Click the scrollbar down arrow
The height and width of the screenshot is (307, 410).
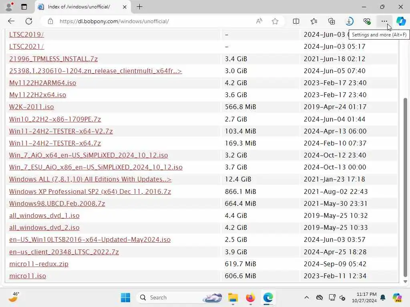point(405,281)
